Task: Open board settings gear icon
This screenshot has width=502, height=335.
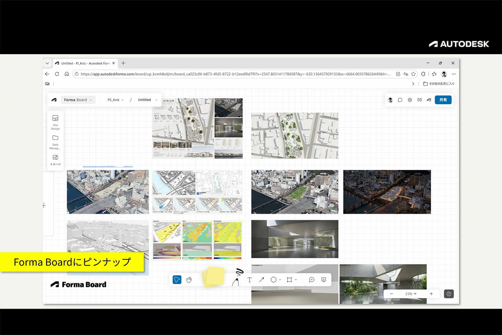Action: (x=410, y=100)
